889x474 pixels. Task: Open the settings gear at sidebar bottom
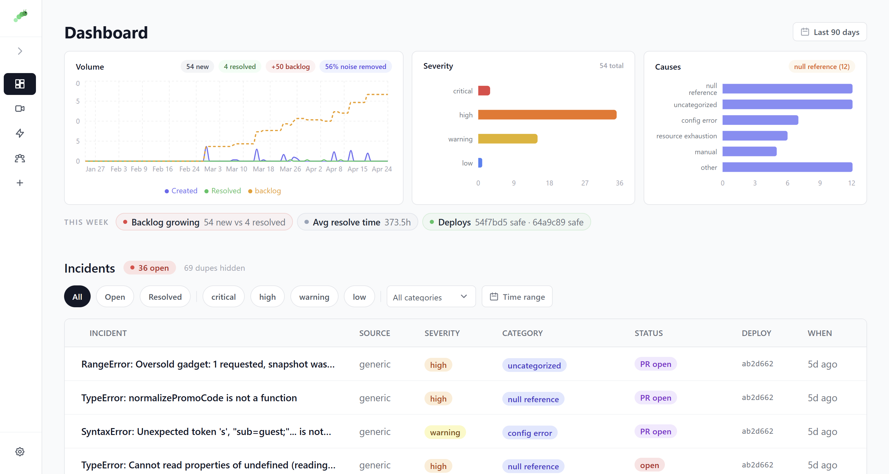(x=20, y=452)
